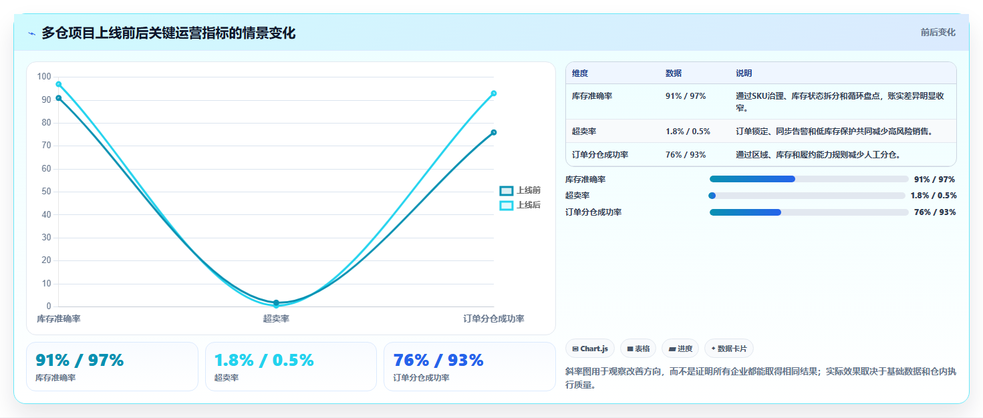Screen dimensions: 983x418
Task: Click the 订单分仓成功率 progress bar
Action: pos(809,212)
